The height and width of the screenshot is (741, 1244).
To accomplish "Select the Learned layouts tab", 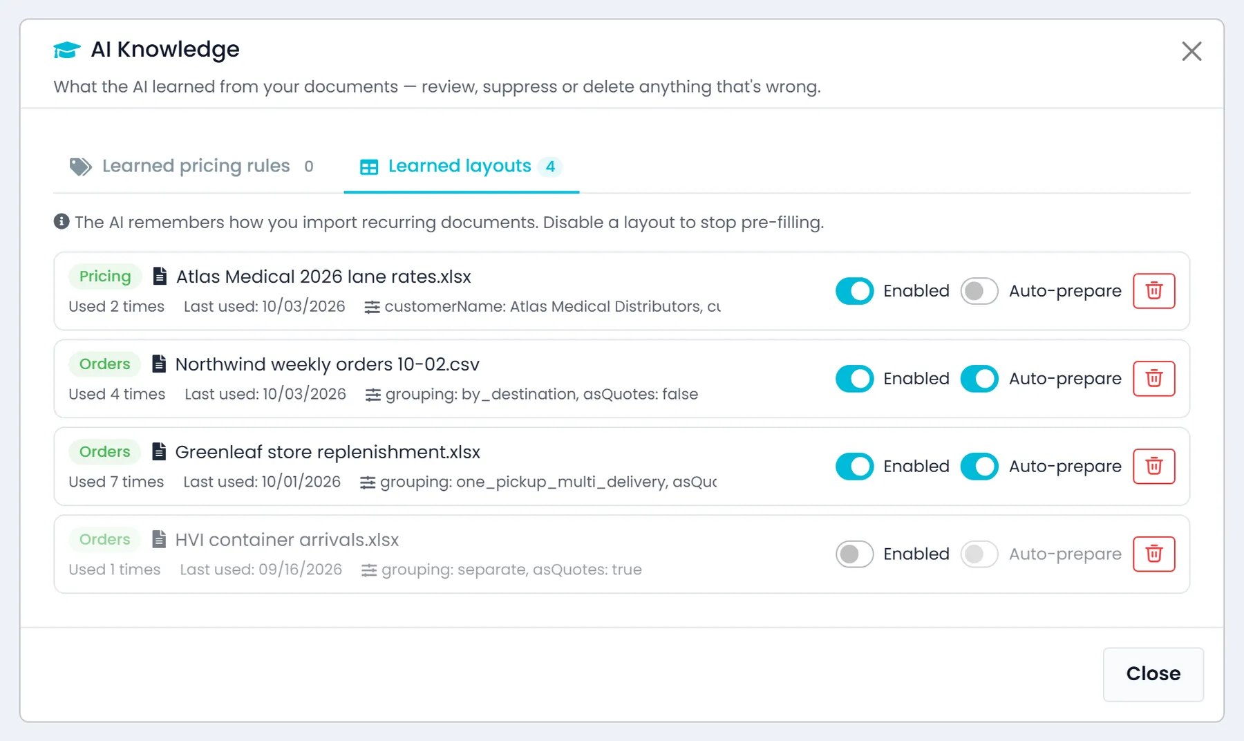I will pos(462,167).
